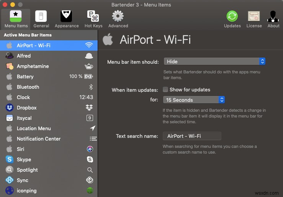283x197 pixels.
Task: Open the Appearance tab with tuxedo icon
Action: coord(67,19)
